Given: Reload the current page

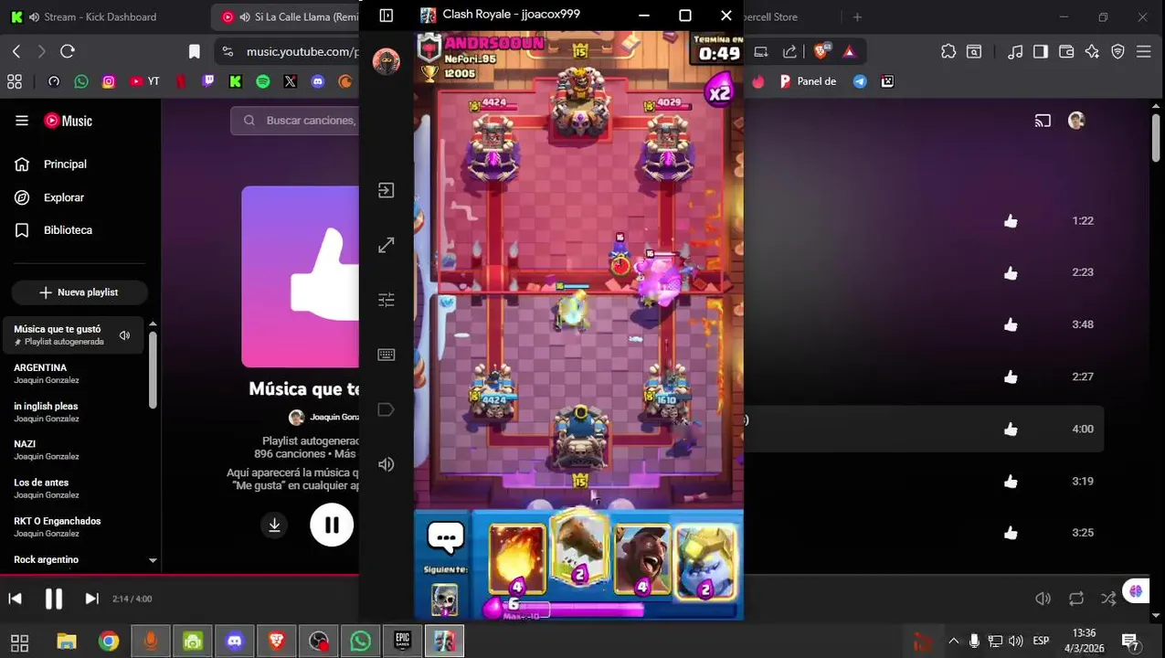Looking at the screenshot, I should coord(68,52).
